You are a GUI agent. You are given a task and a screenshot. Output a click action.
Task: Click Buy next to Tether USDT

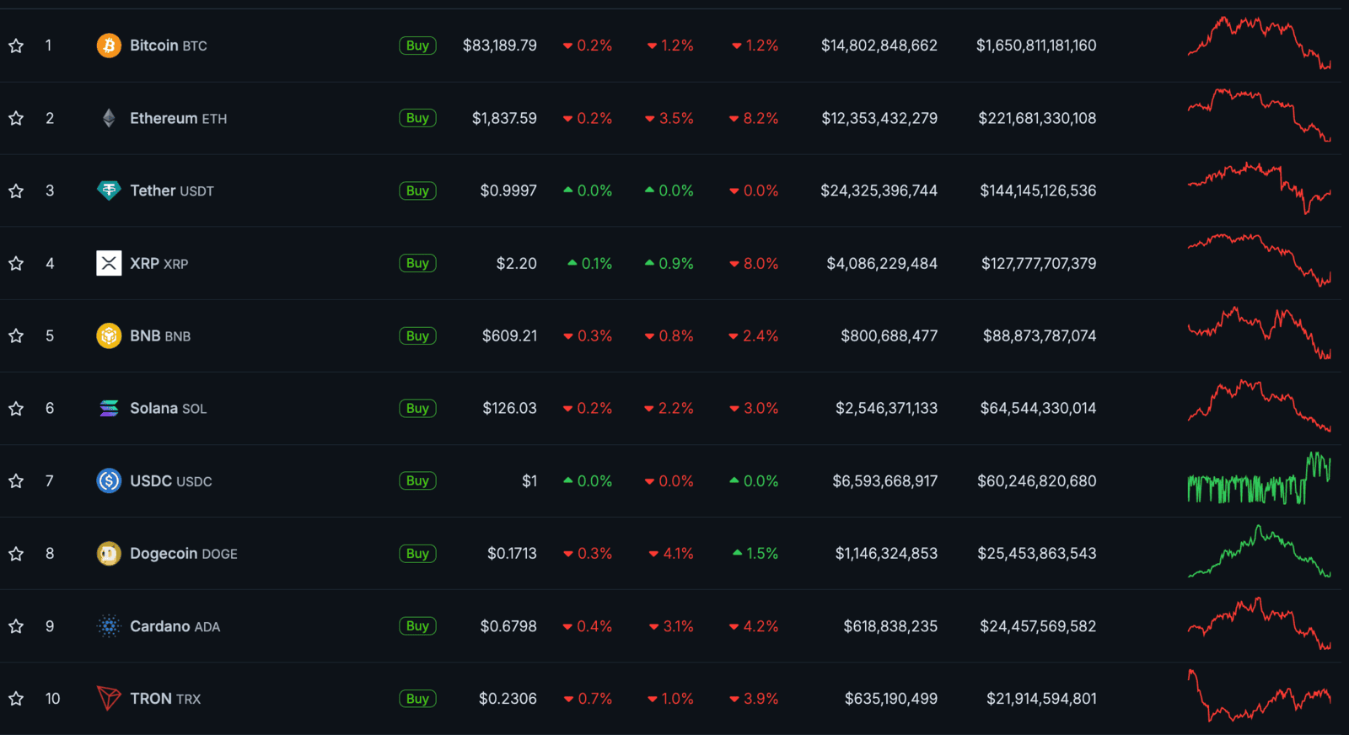pyautogui.click(x=417, y=190)
